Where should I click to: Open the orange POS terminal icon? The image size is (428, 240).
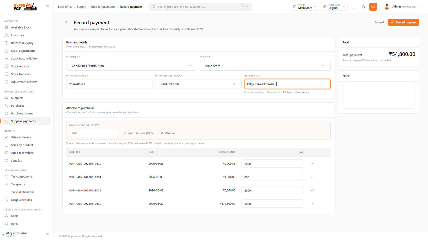coord(373,7)
